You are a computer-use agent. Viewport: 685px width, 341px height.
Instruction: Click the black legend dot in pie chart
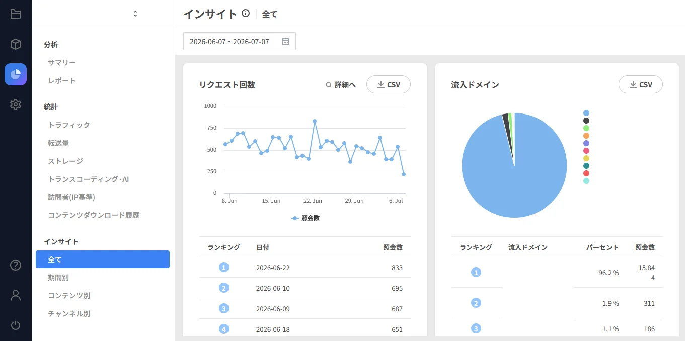(x=586, y=121)
